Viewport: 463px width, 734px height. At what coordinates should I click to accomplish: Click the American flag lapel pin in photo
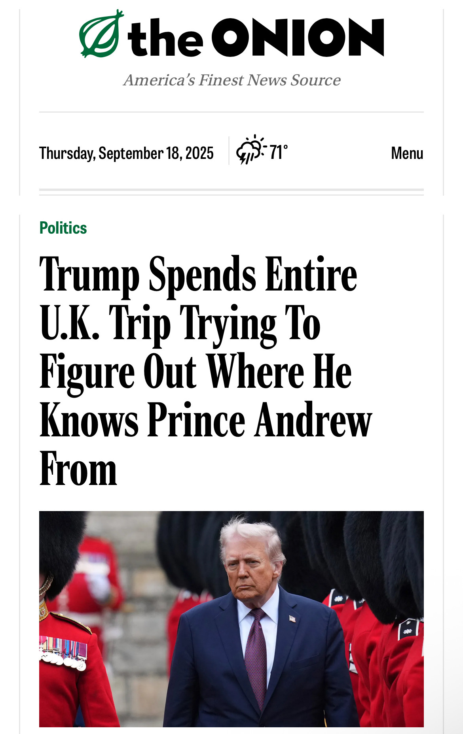coord(292,618)
